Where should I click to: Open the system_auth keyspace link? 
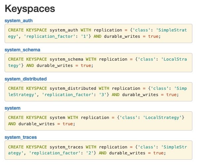[19, 21]
